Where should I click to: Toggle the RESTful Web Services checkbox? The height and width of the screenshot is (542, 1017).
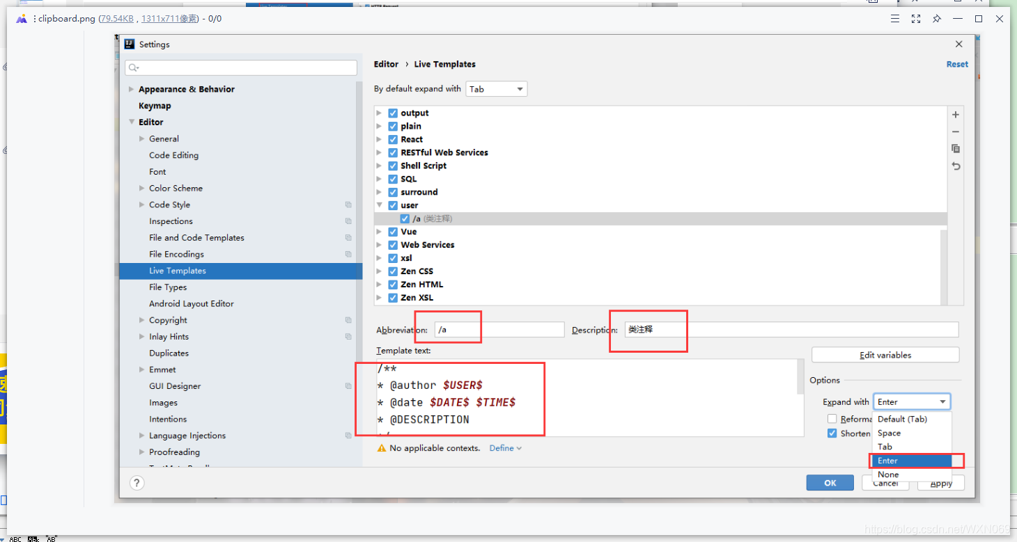coord(393,152)
